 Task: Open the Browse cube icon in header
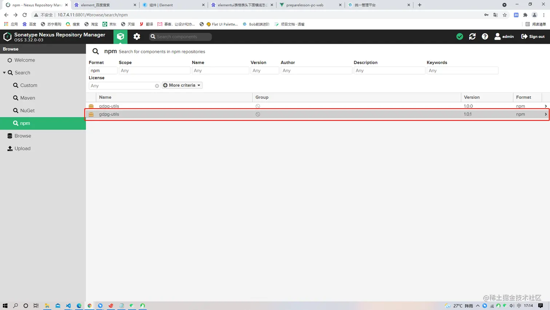pyautogui.click(x=120, y=36)
